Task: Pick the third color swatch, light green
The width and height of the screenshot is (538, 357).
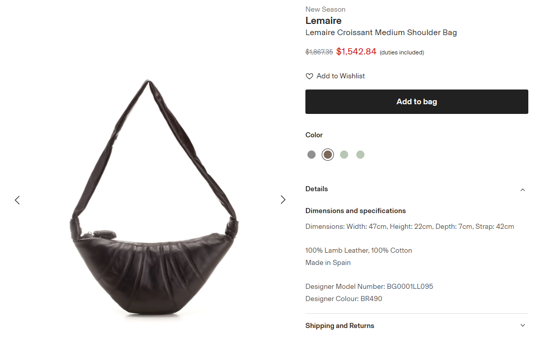Action: (x=344, y=155)
